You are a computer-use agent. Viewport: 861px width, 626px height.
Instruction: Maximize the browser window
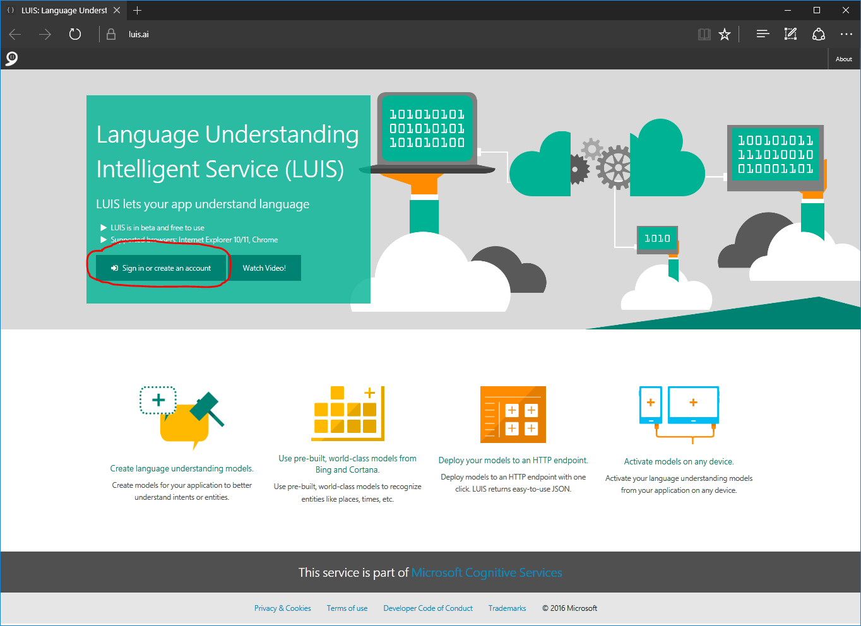(x=817, y=10)
